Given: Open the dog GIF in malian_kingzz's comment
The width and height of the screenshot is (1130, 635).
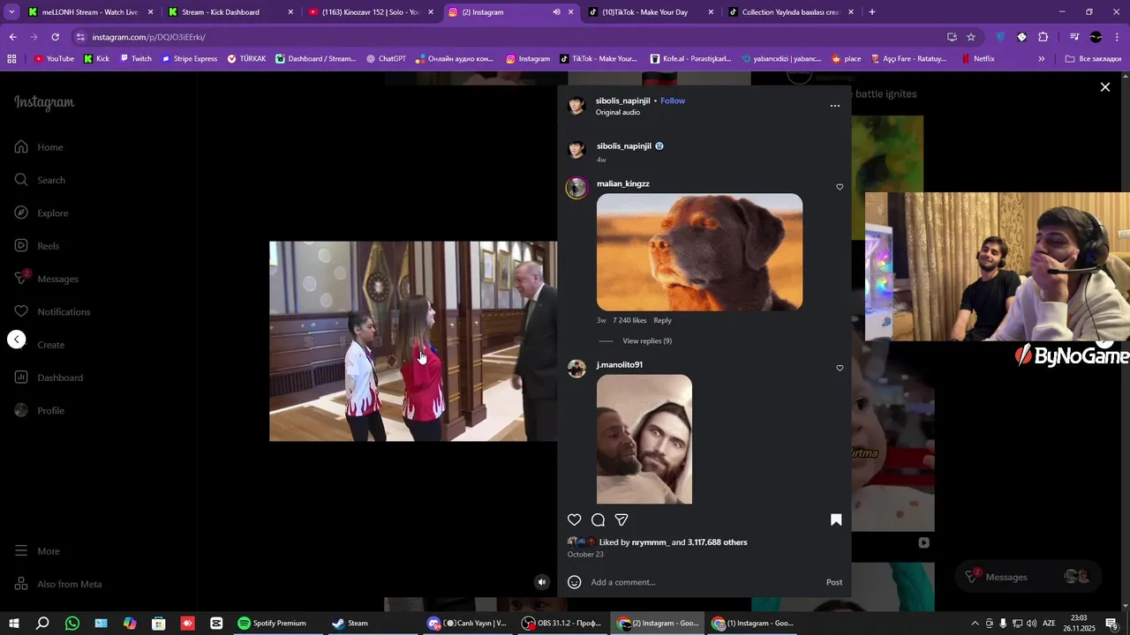Looking at the screenshot, I should tap(699, 252).
